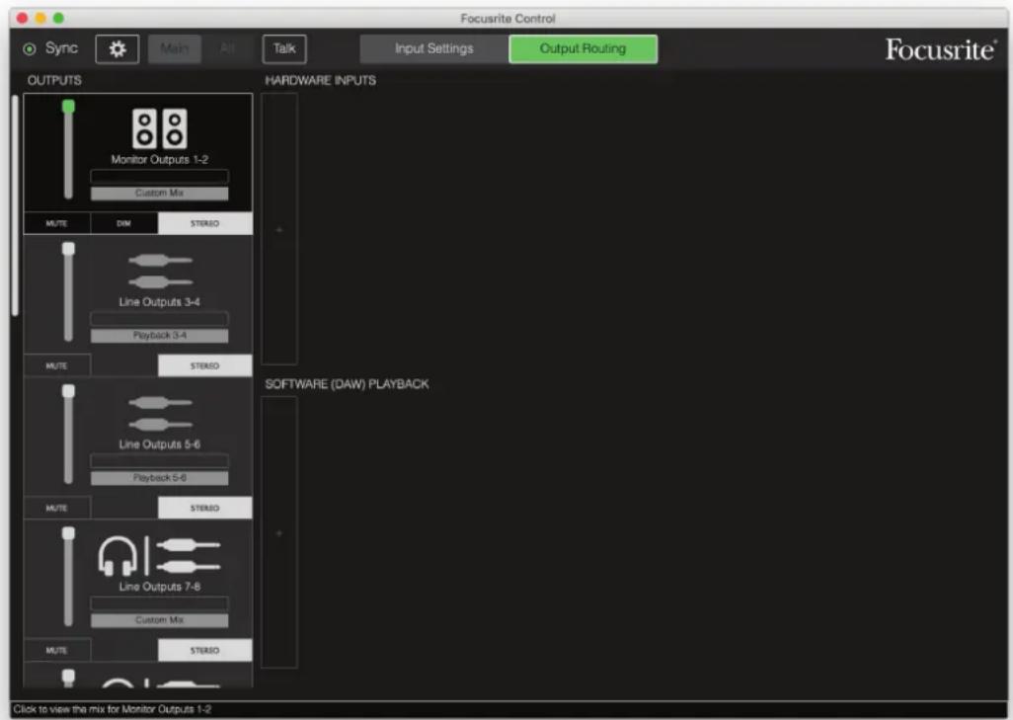Click the SOFTWARE (DAW) PLAYBACK heading
This screenshot has height=720, width=1013.
[347, 384]
